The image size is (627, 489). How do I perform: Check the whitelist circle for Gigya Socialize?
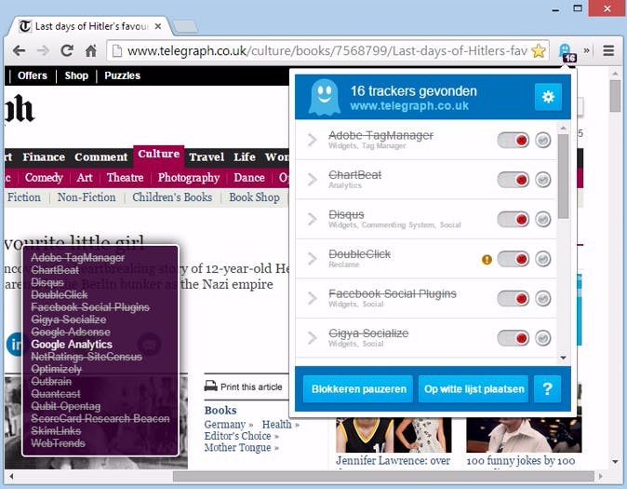[x=542, y=338]
